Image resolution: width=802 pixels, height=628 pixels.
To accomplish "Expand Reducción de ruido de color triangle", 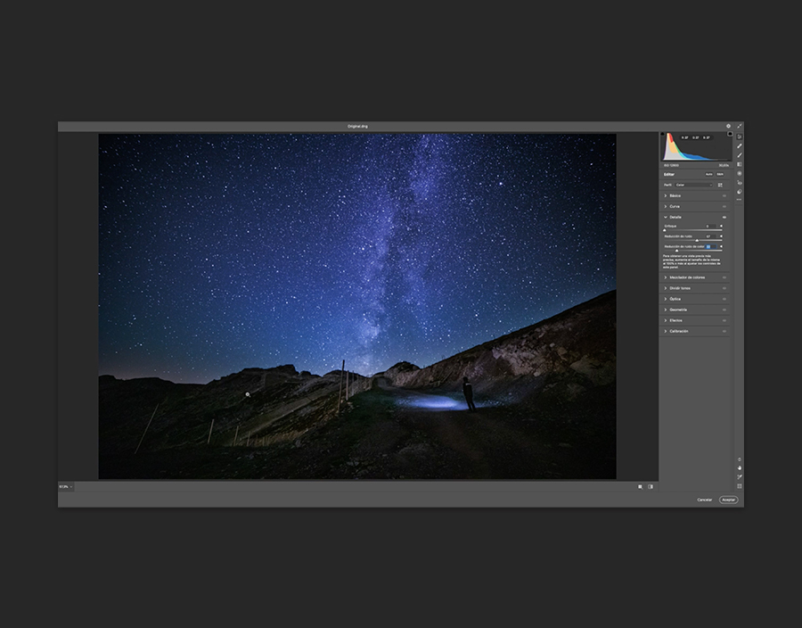I will coord(721,247).
